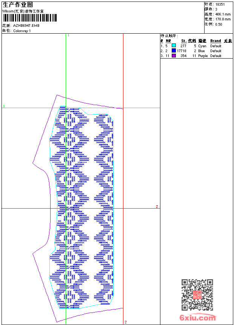Click 'Default' brand in the Cyan row
Viewport: 234px width, 325px height.
pyautogui.click(x=216, y=46)
